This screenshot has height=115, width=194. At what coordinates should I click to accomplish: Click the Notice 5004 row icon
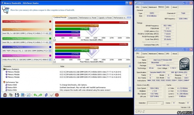click(x=6, y=87)
